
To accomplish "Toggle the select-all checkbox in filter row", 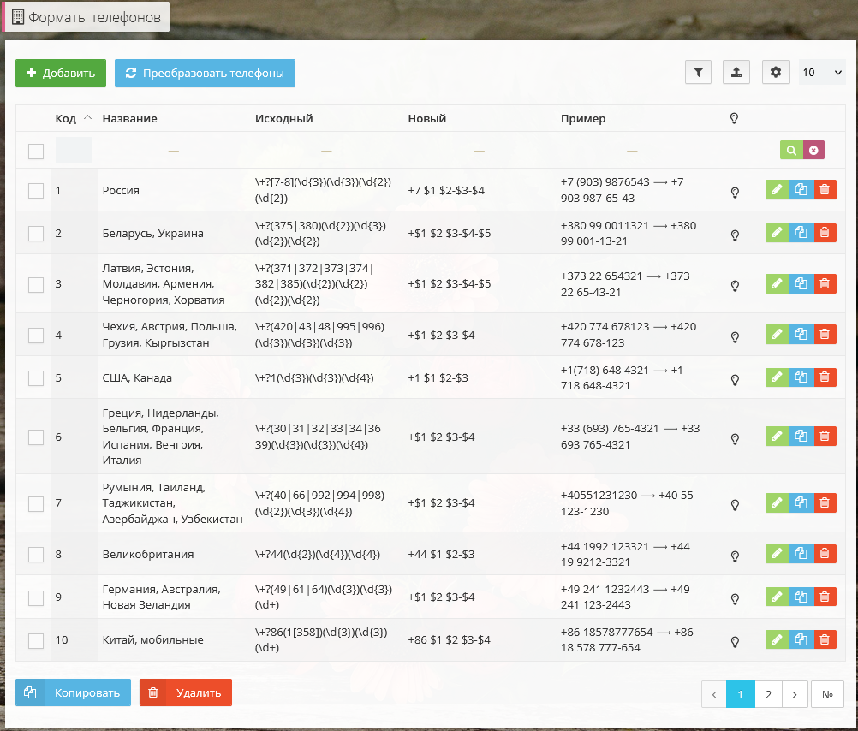I will (x=36, y=152).
